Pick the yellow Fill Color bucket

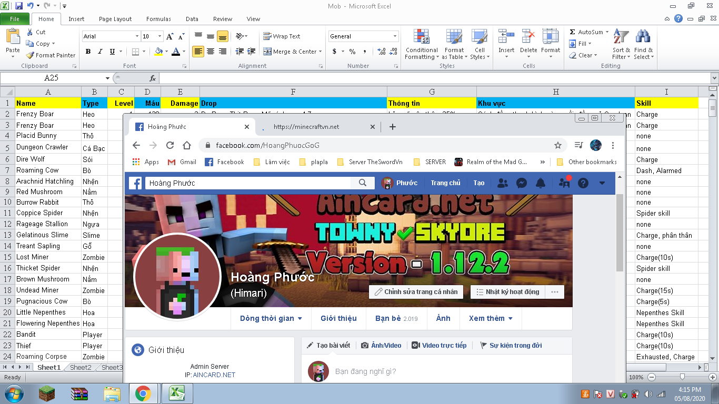158,52
